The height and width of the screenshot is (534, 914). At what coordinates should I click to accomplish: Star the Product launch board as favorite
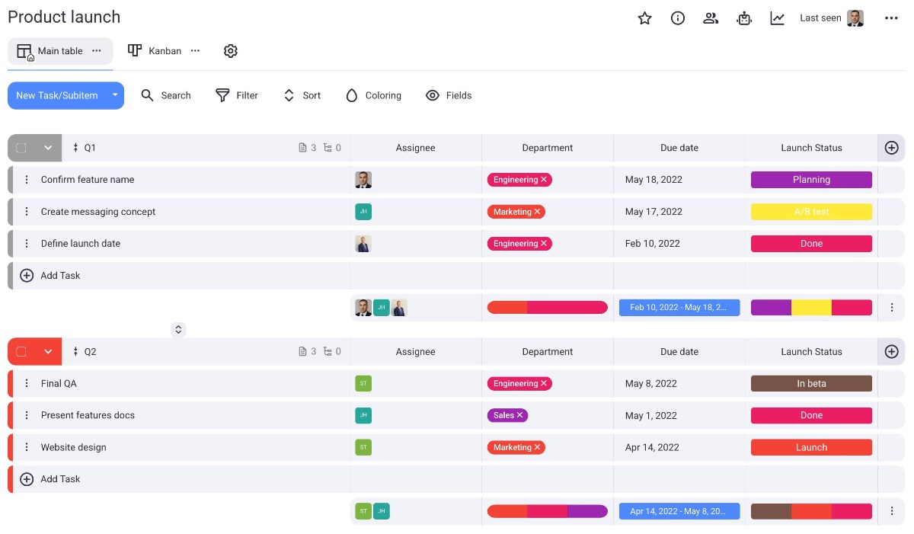coord(644,18)
